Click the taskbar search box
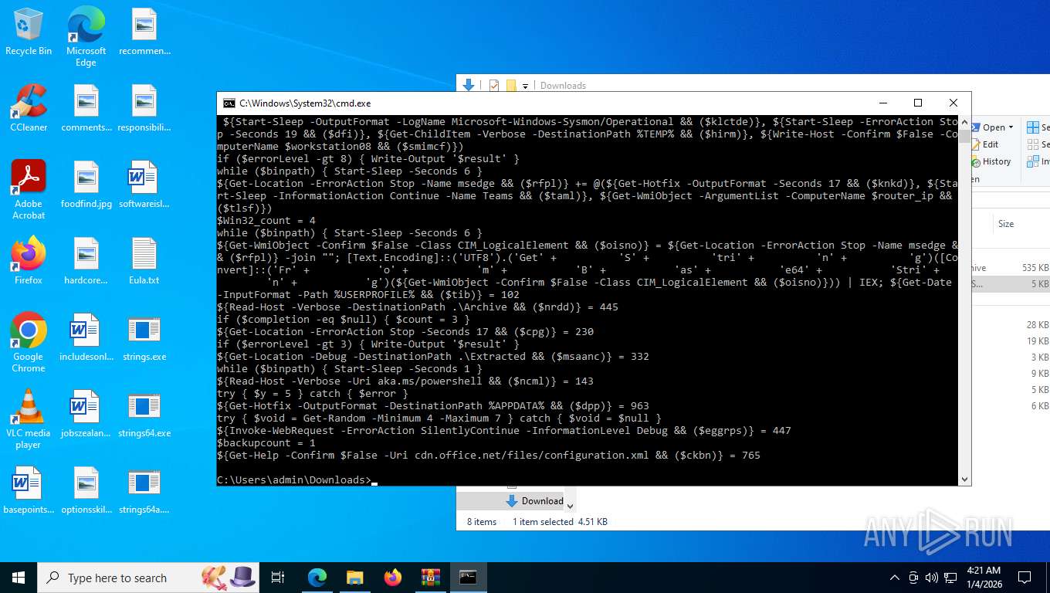The width and height of the screenshot is (1050, 593). [x=149, y=578]
